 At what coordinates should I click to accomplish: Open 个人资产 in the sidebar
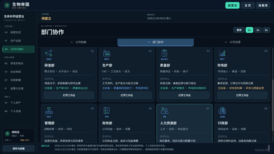point(19,103)
